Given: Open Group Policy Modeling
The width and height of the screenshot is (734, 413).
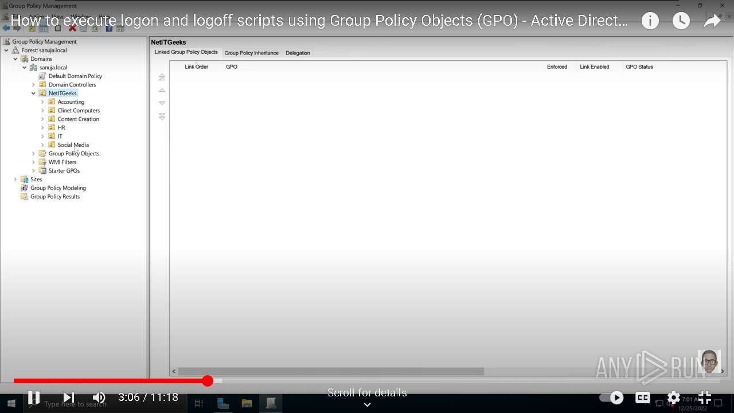Looking at the screenshot, I should 58,188.
